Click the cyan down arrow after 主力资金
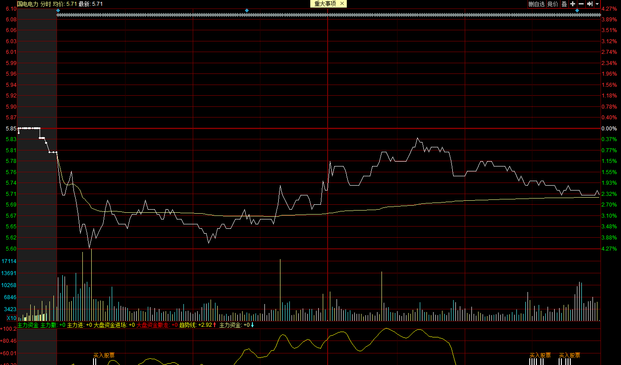621x365 pixels. tap(252, 325)
